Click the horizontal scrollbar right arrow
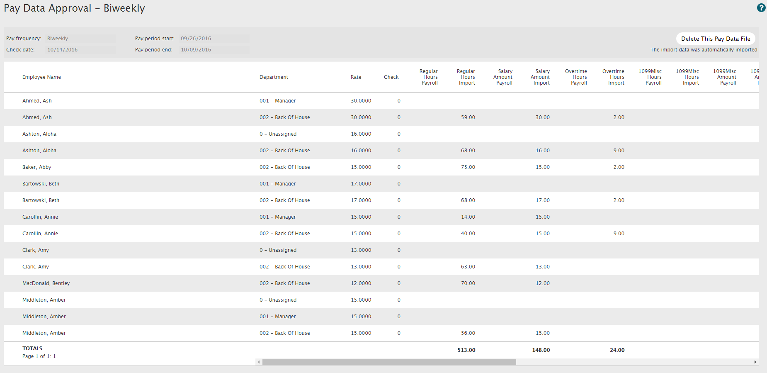This screenshot has height=373, width=767. (x=755, y=362)
